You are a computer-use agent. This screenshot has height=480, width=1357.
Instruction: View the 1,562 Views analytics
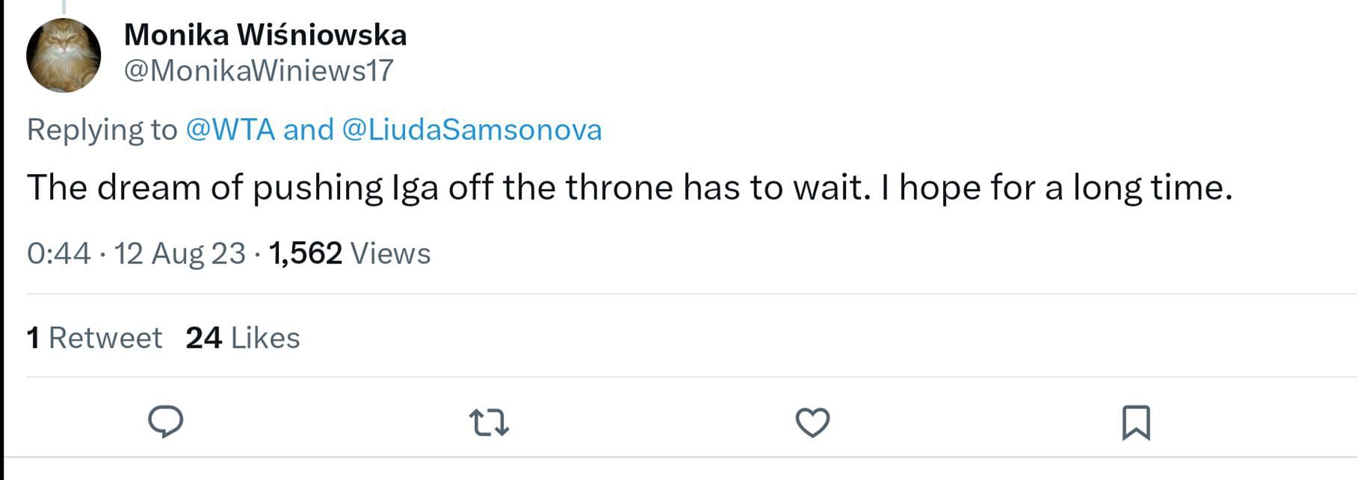pos(349,254)
